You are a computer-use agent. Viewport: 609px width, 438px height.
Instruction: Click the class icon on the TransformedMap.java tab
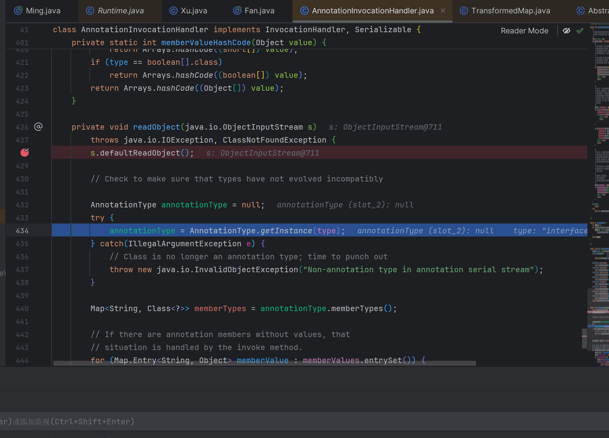(464, 11)
